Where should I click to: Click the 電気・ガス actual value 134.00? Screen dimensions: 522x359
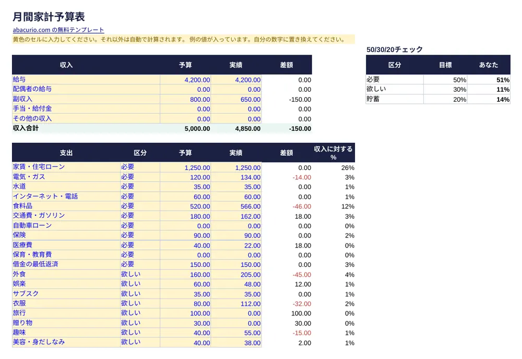click(236, 177)
